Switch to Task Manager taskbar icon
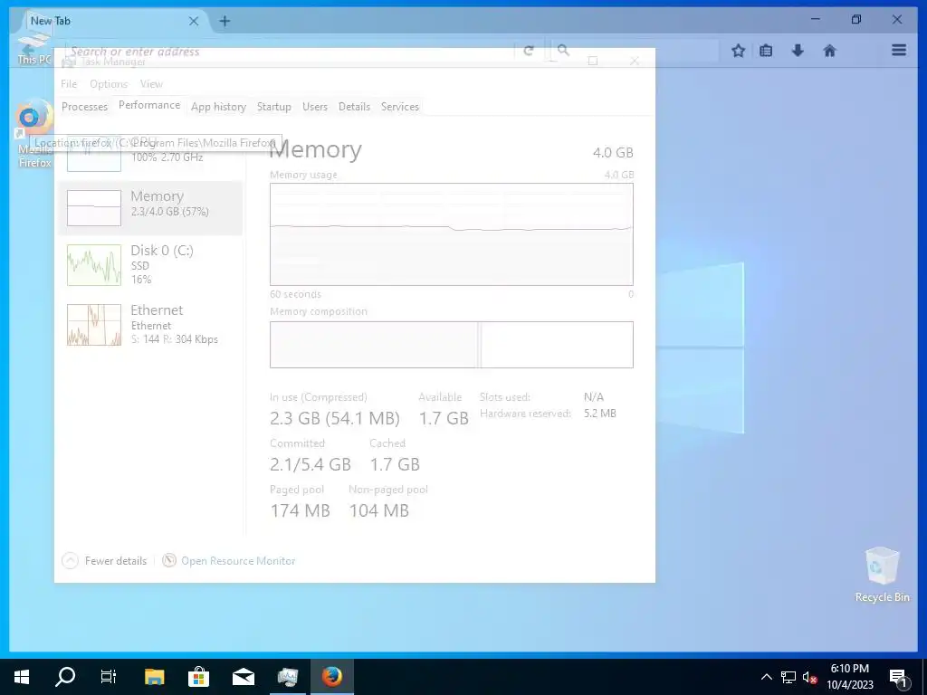 click(x=288, y=677)
